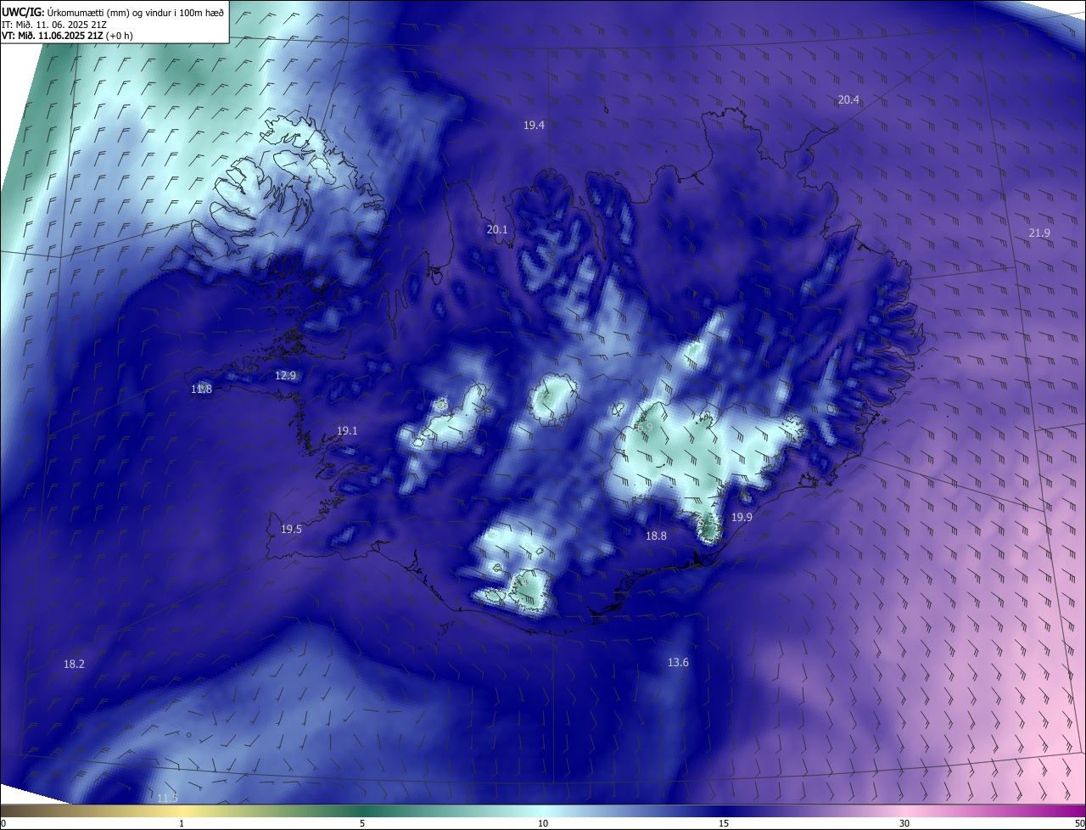Click the 18.8 value label
Image resolution: width=1086 pixels, height=830 pixels.
[x=656, y=536]
